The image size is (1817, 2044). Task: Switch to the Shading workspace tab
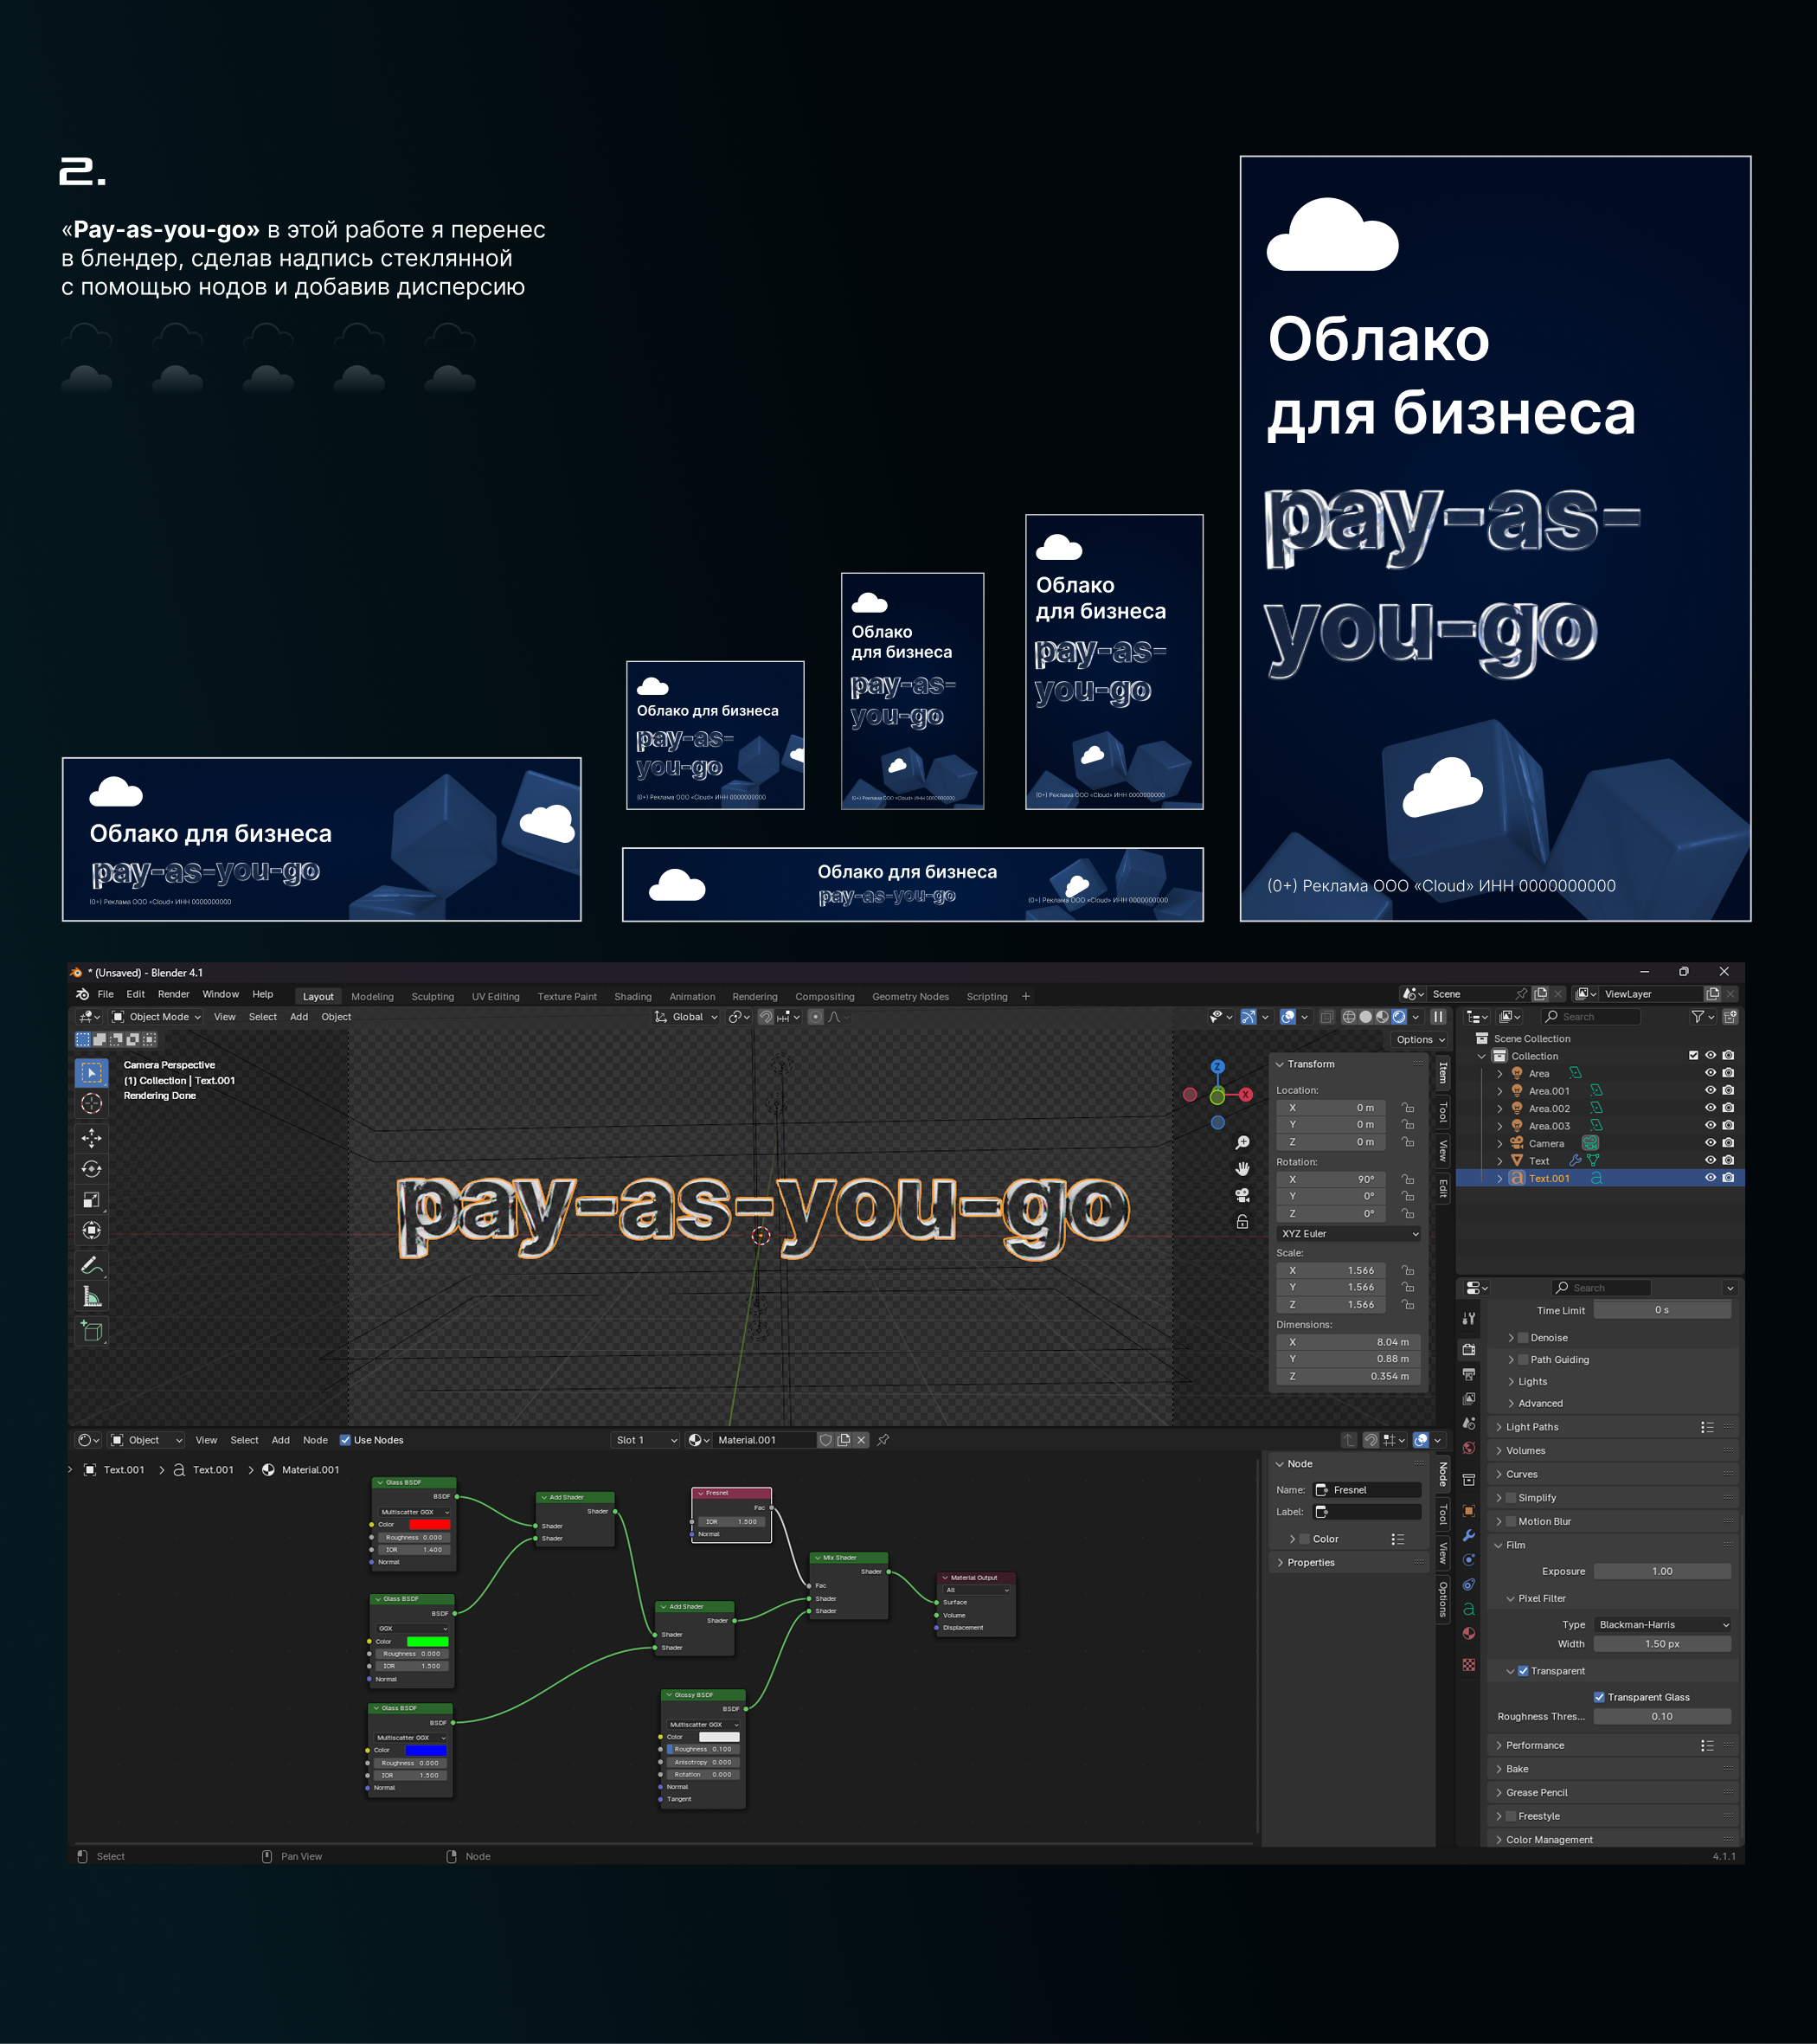(632, 997)
